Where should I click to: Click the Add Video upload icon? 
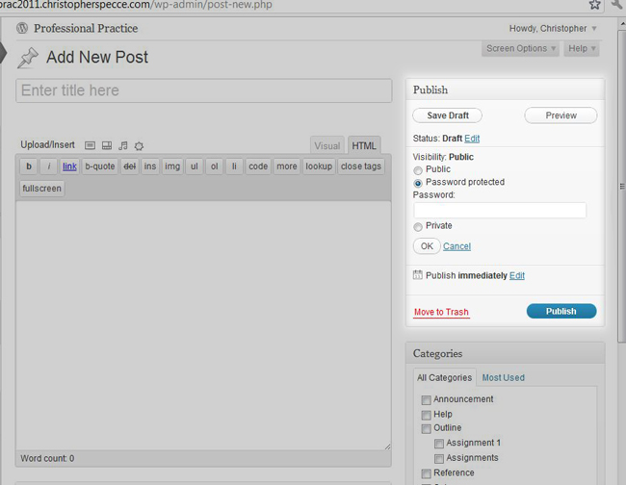tap(107, 145)
